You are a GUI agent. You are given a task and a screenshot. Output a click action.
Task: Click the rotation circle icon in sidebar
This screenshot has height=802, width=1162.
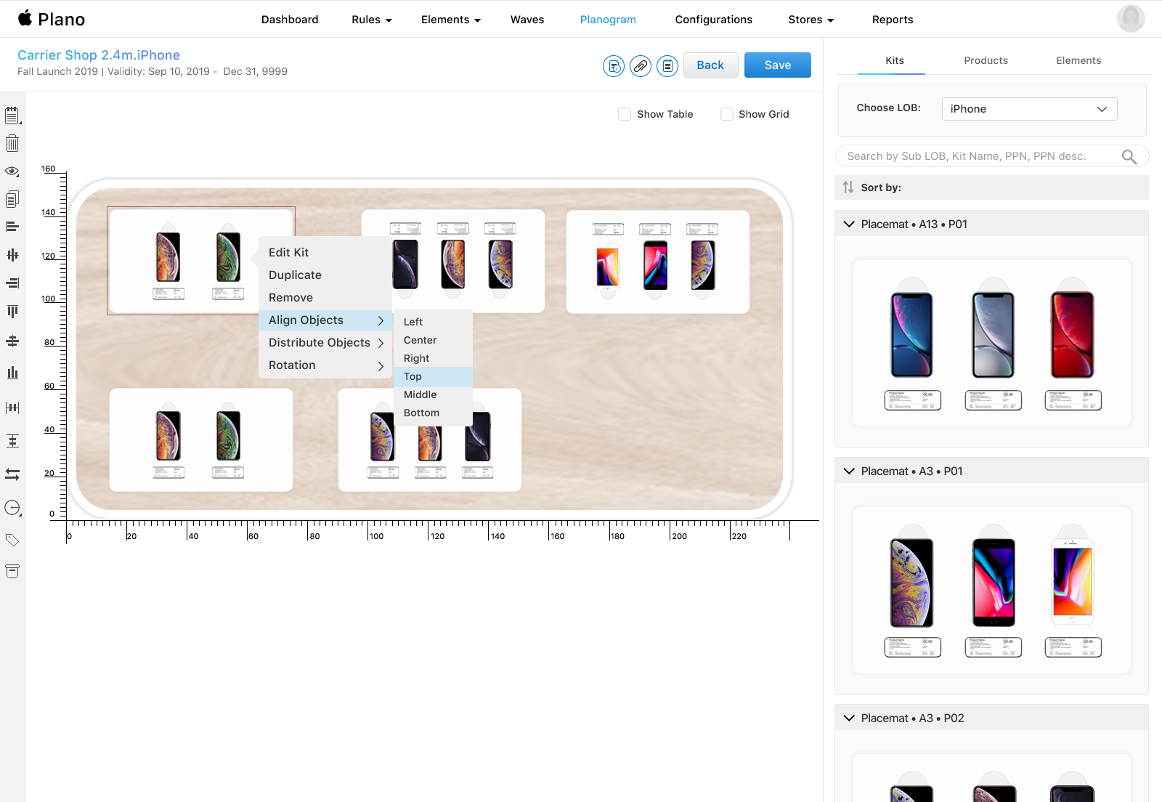point(12,508)
